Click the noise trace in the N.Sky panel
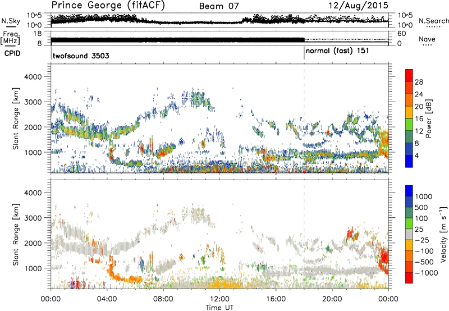 click(x=219, y=20)
